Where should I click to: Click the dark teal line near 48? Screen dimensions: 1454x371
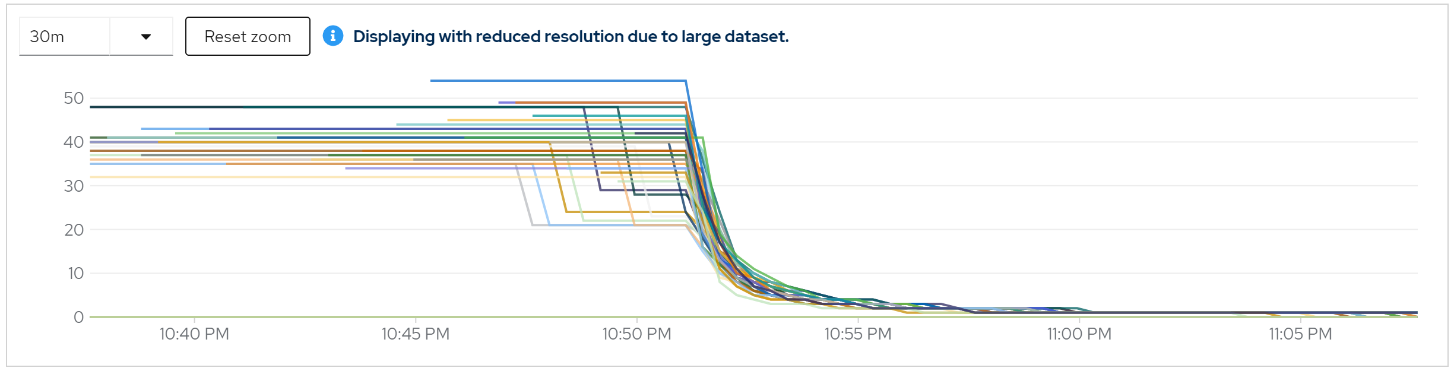pos(297,107)
